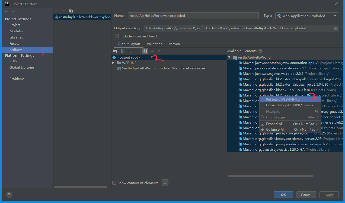
Task: Click the WEB-INF folder icon
Action: point(119,63)
